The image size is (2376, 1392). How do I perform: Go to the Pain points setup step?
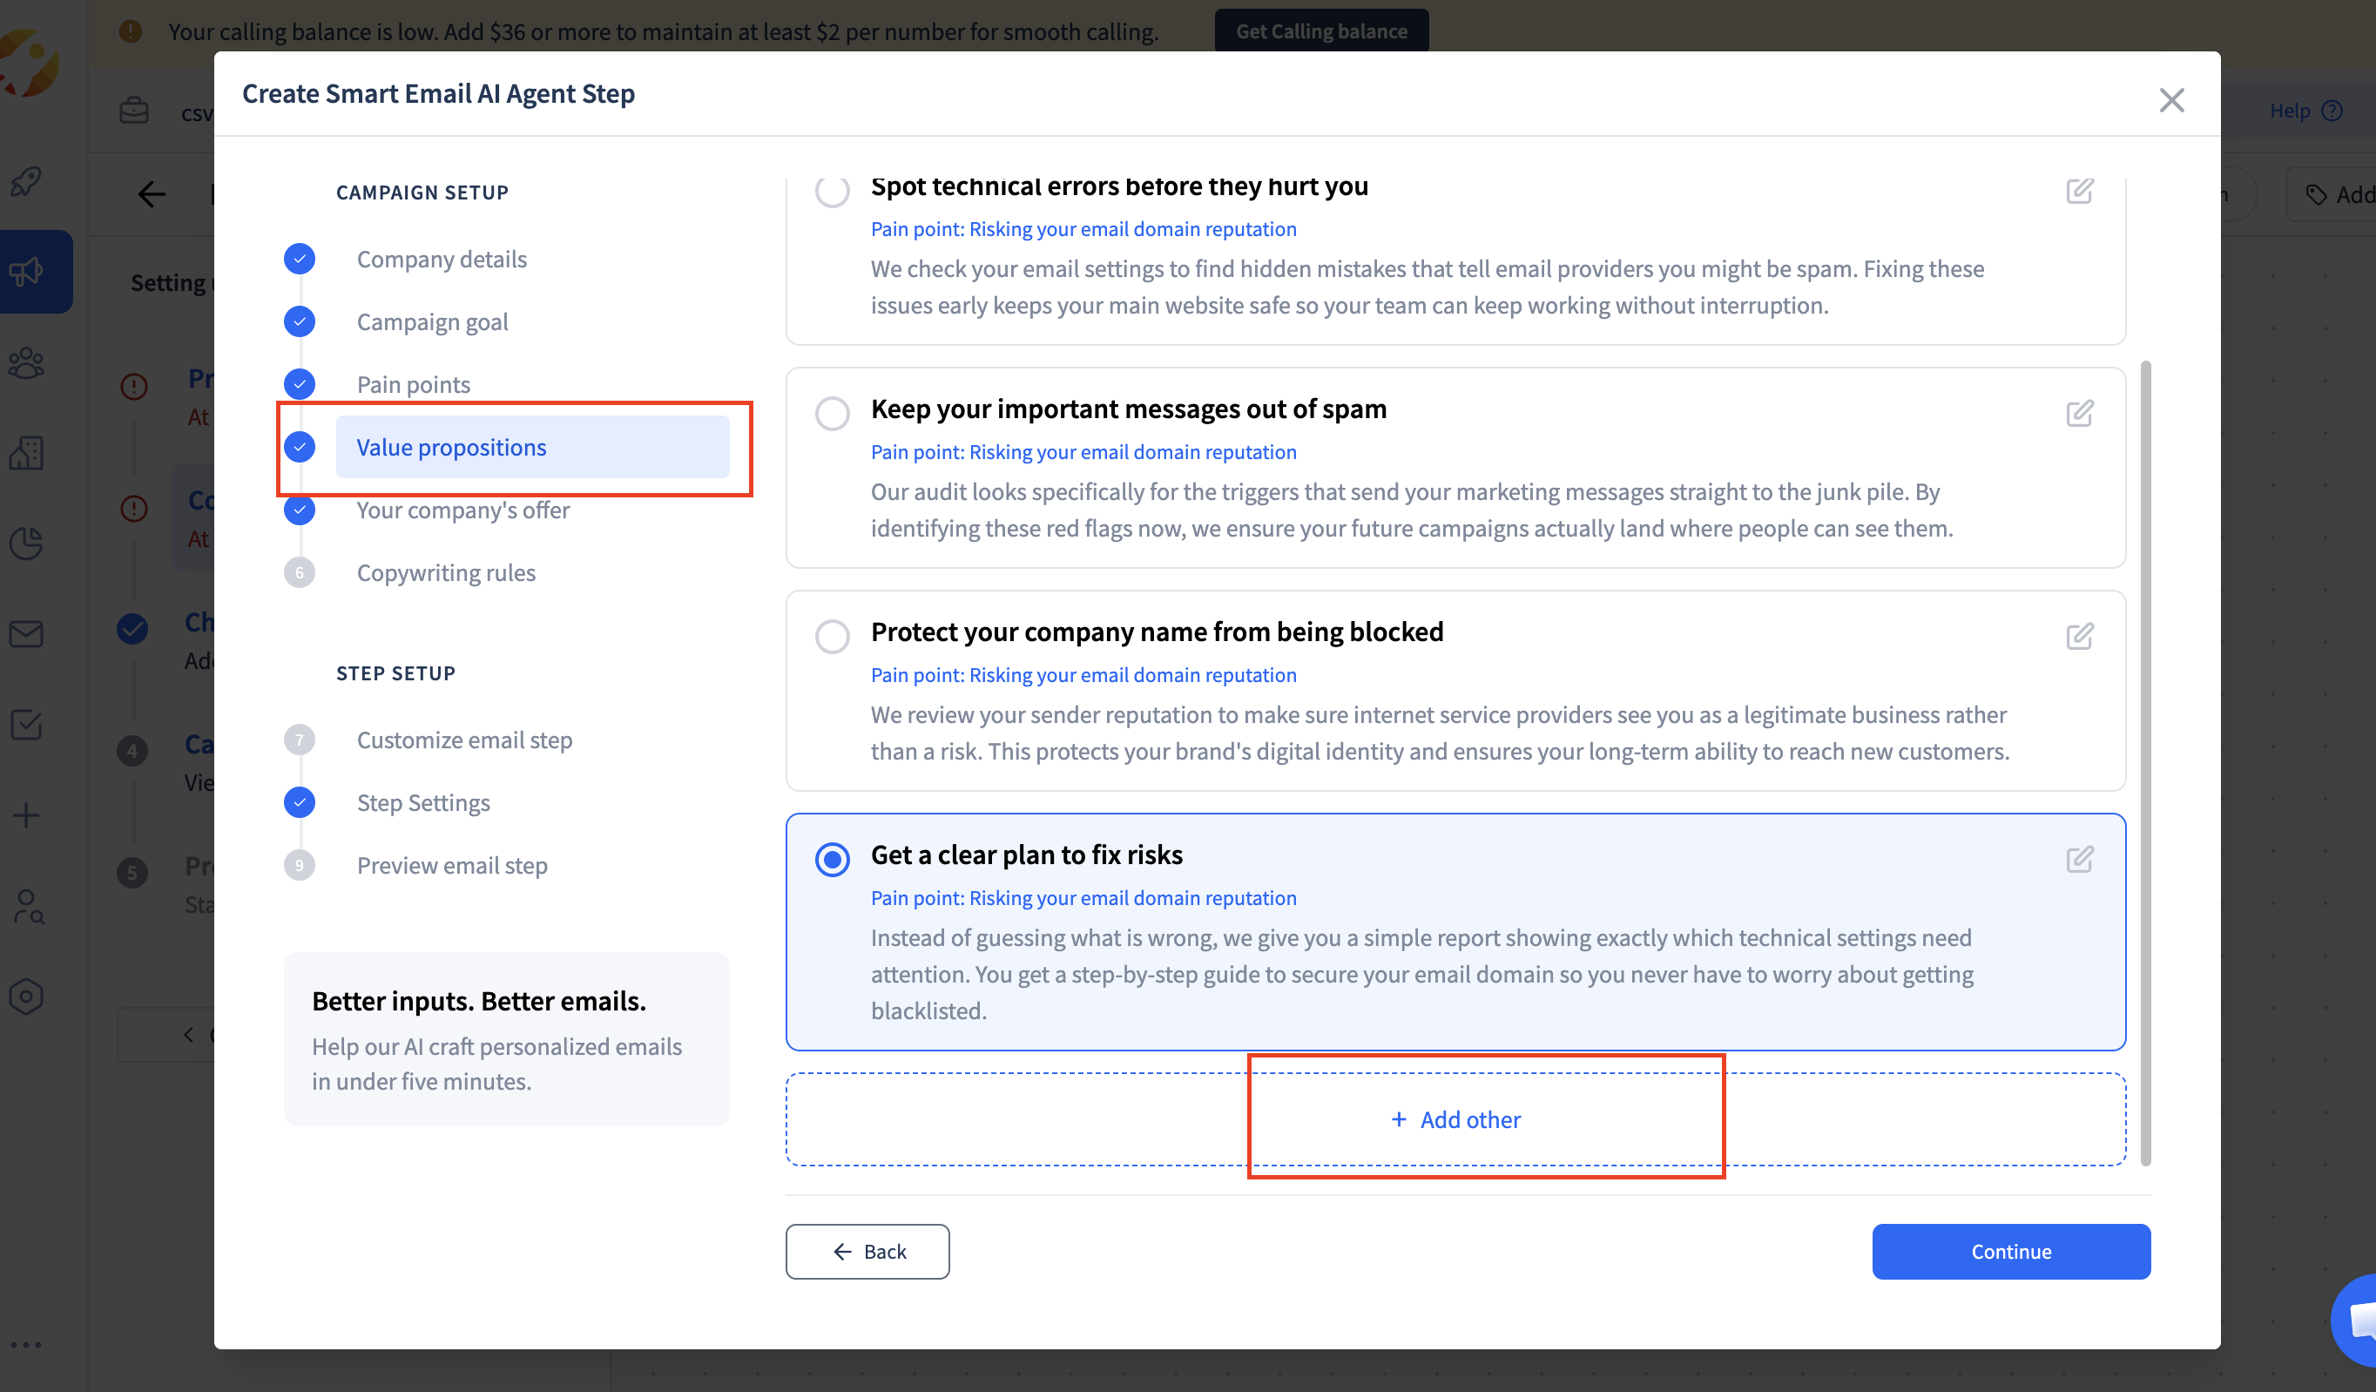(413, 385)
